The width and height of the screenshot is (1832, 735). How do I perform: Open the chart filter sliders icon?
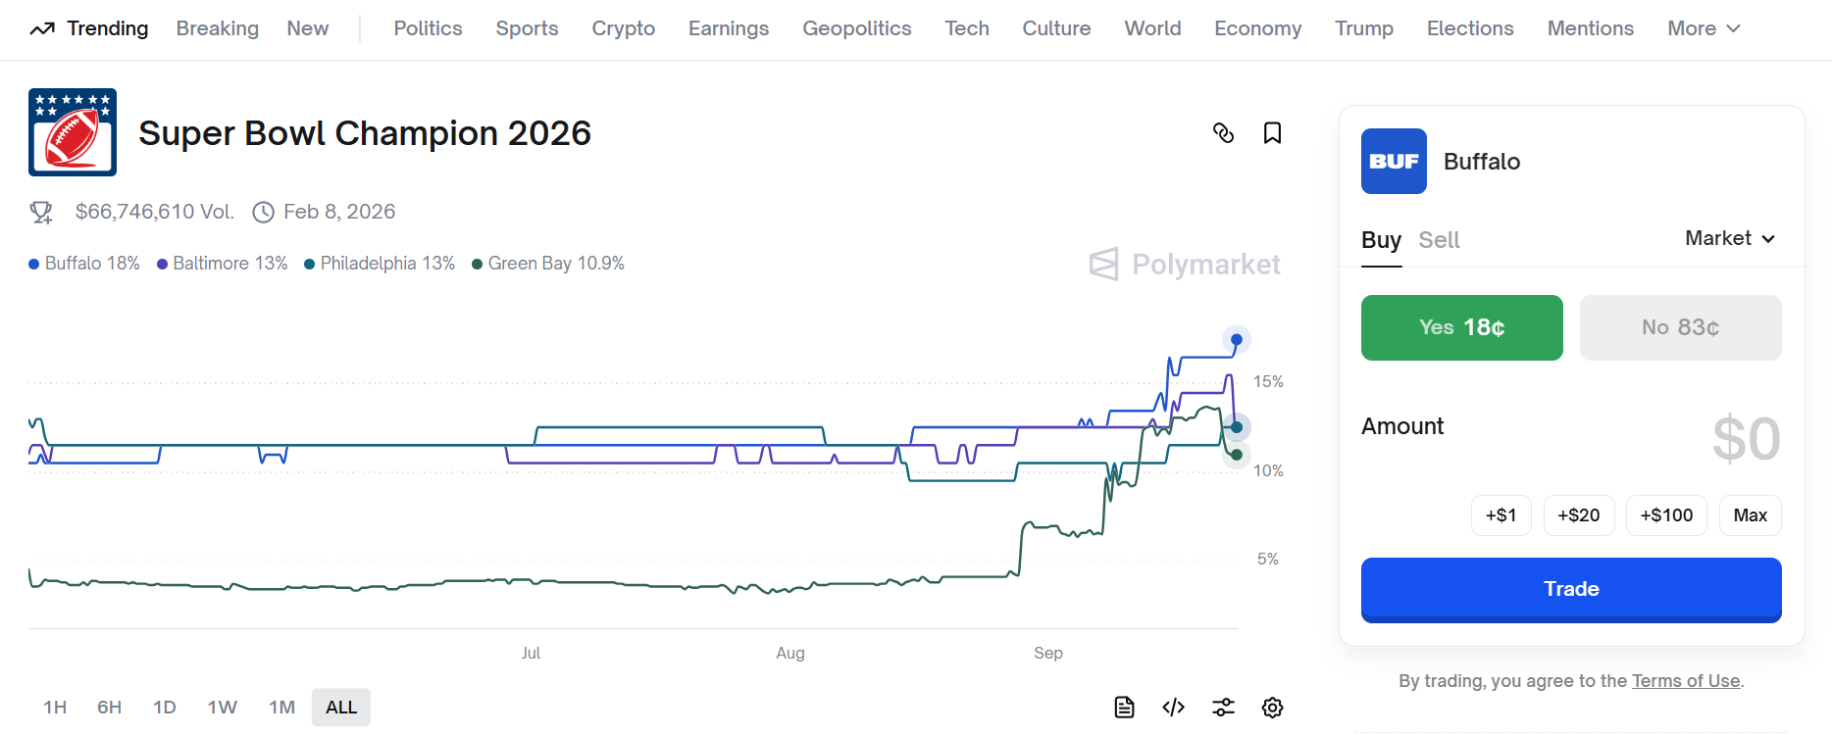[x=1223, y=708]
